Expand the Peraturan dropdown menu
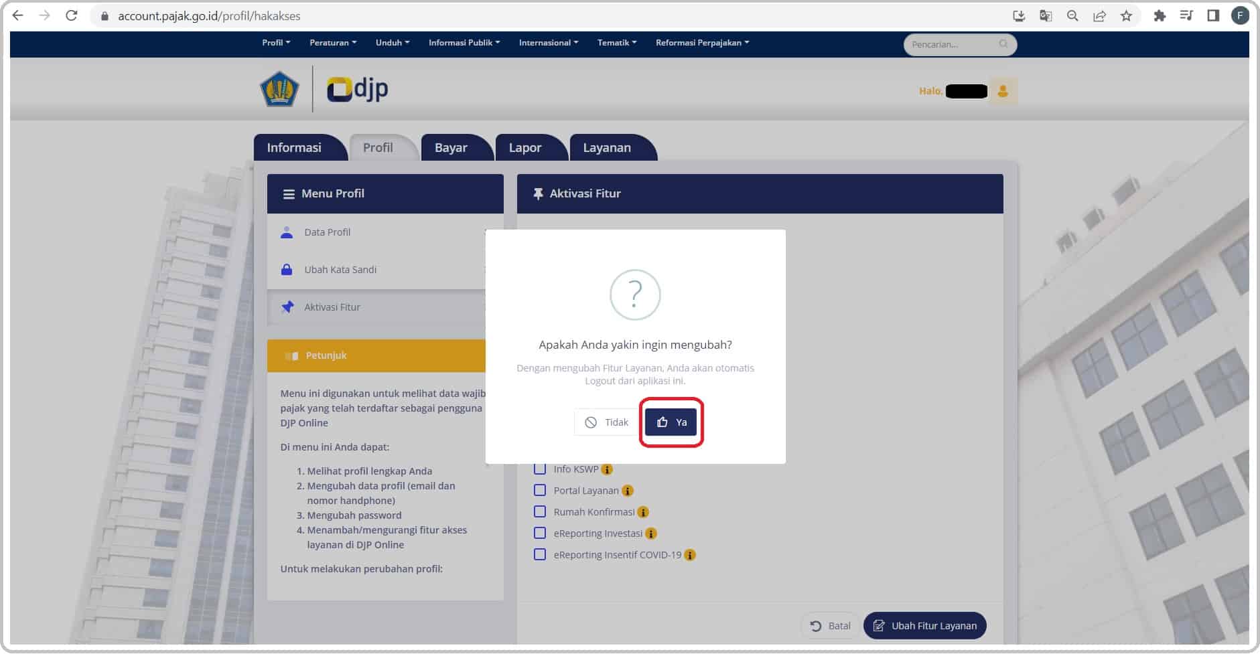Screen dimensions: 1260x654 pos(333,43)
